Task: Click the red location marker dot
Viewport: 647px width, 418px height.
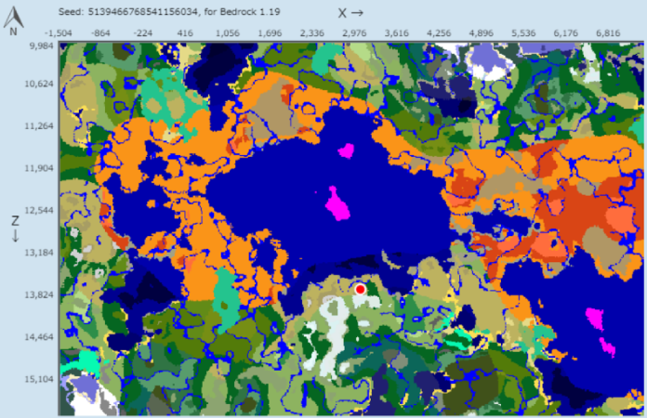Action: pos(360,290)
